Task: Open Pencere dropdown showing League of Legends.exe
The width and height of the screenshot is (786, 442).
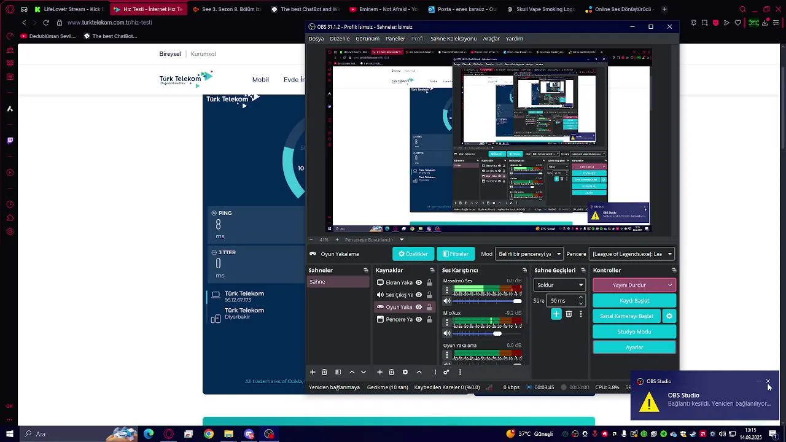Action: coord(632,254)
